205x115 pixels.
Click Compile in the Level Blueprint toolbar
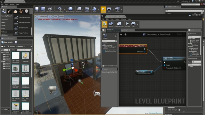(105, 24)
